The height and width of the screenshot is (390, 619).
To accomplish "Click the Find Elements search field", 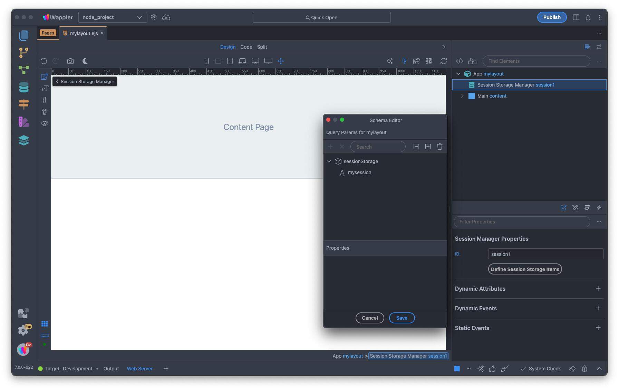I will [x=536, y=61].
